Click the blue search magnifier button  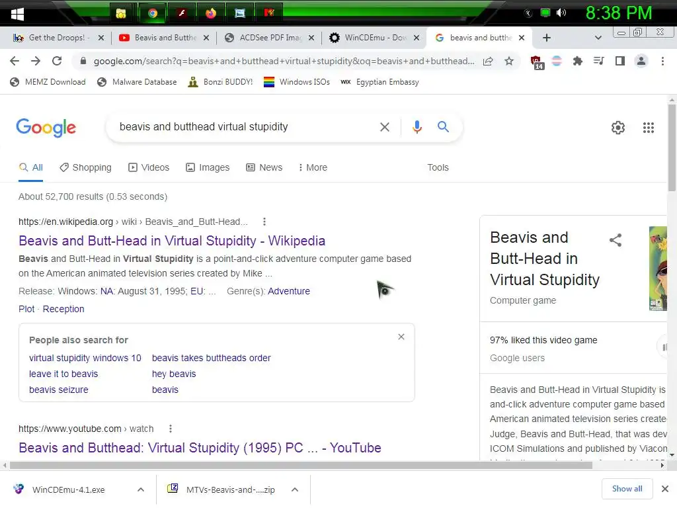(443, 126)
